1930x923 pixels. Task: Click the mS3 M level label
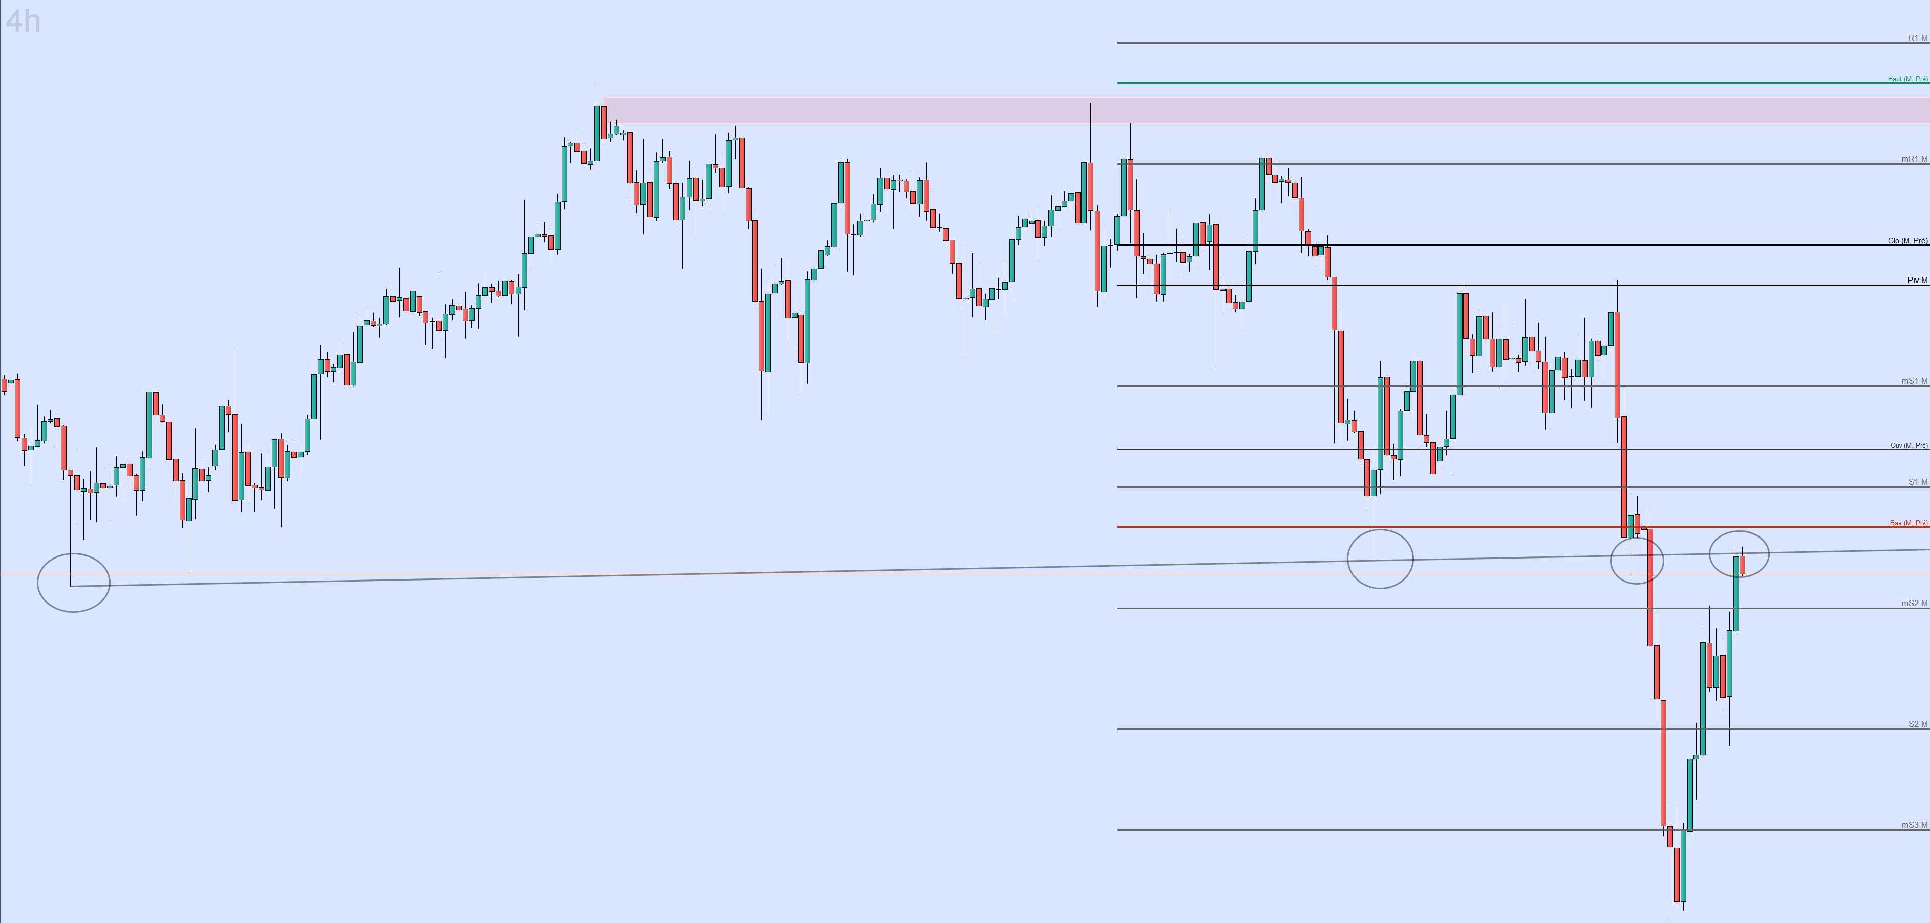pyautogui.click(x=1914, y=825)
